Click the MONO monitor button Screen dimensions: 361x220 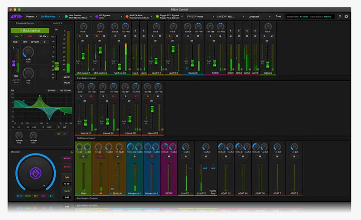(67, 158)
